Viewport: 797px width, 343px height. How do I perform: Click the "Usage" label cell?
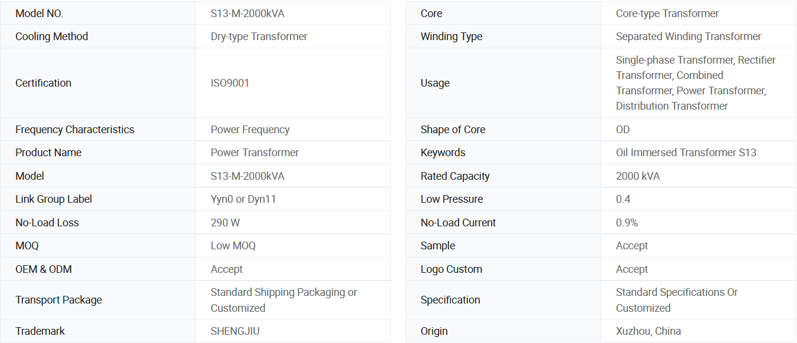point(435,83)
